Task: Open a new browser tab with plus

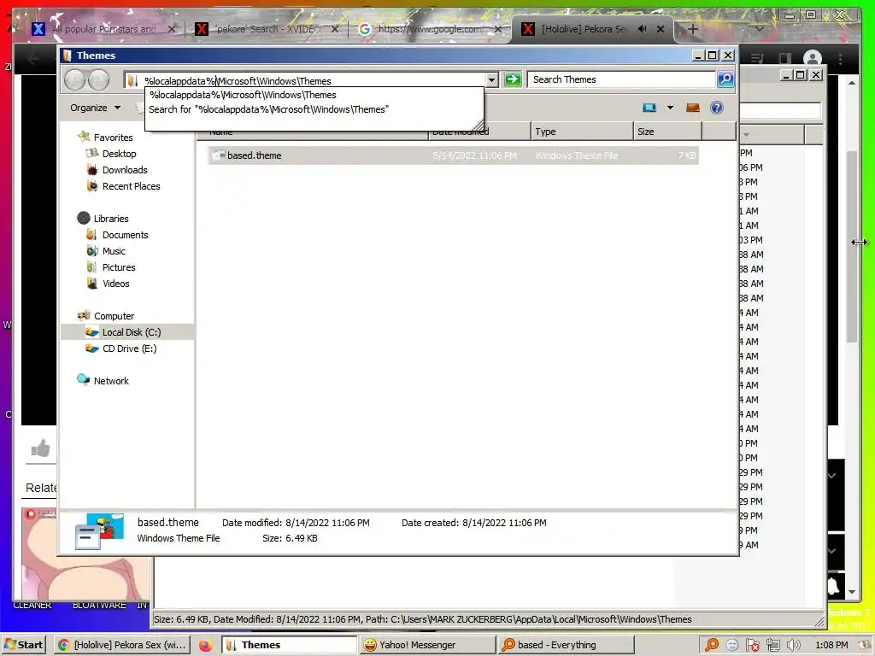Action: 692,29
